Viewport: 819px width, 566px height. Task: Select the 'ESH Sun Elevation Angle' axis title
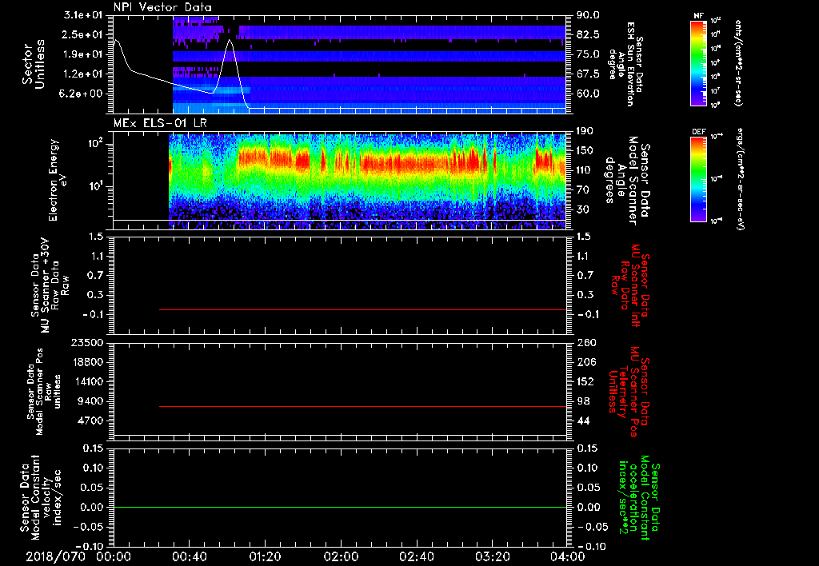coord(625,64)
